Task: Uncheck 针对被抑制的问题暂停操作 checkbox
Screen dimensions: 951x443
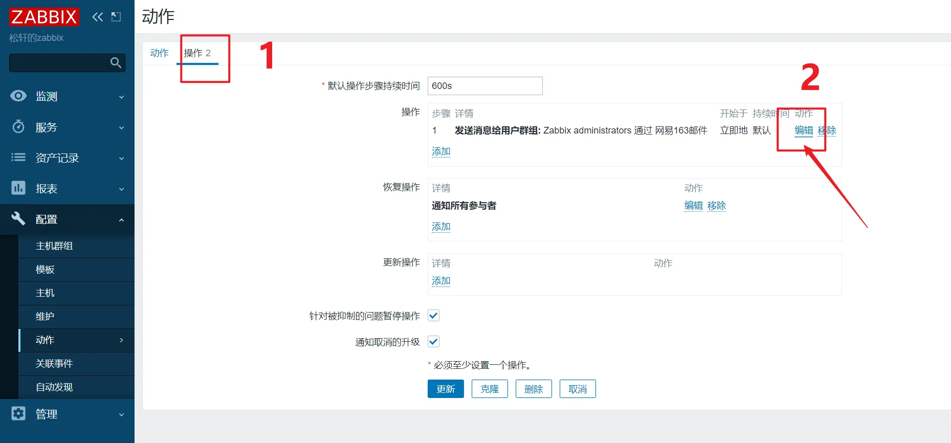Action: [x=433, y=316]
